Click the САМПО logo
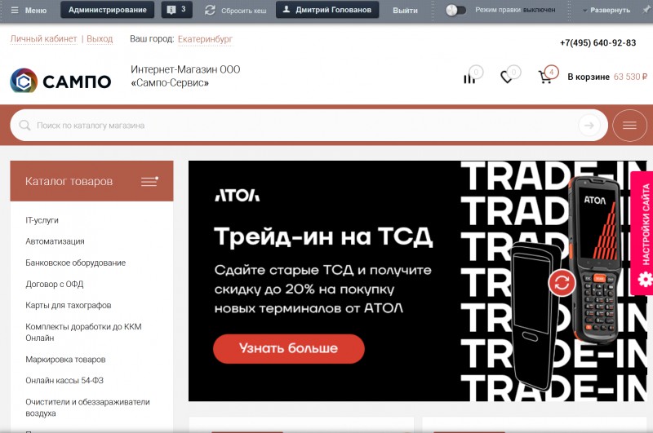Viewport: 653px width, 433px height. click(x=60, y=81)
